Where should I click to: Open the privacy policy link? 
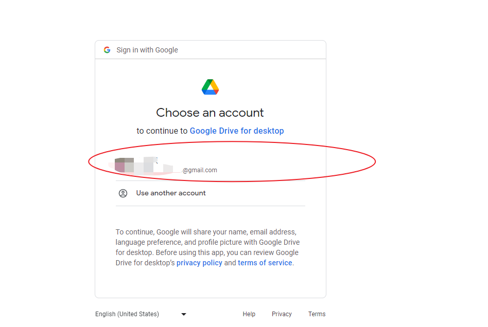200,263
